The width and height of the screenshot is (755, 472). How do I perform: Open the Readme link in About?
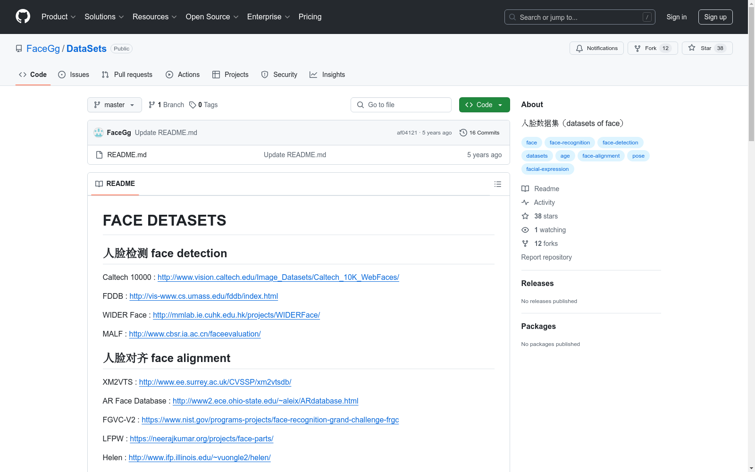[x=540, y=189]
